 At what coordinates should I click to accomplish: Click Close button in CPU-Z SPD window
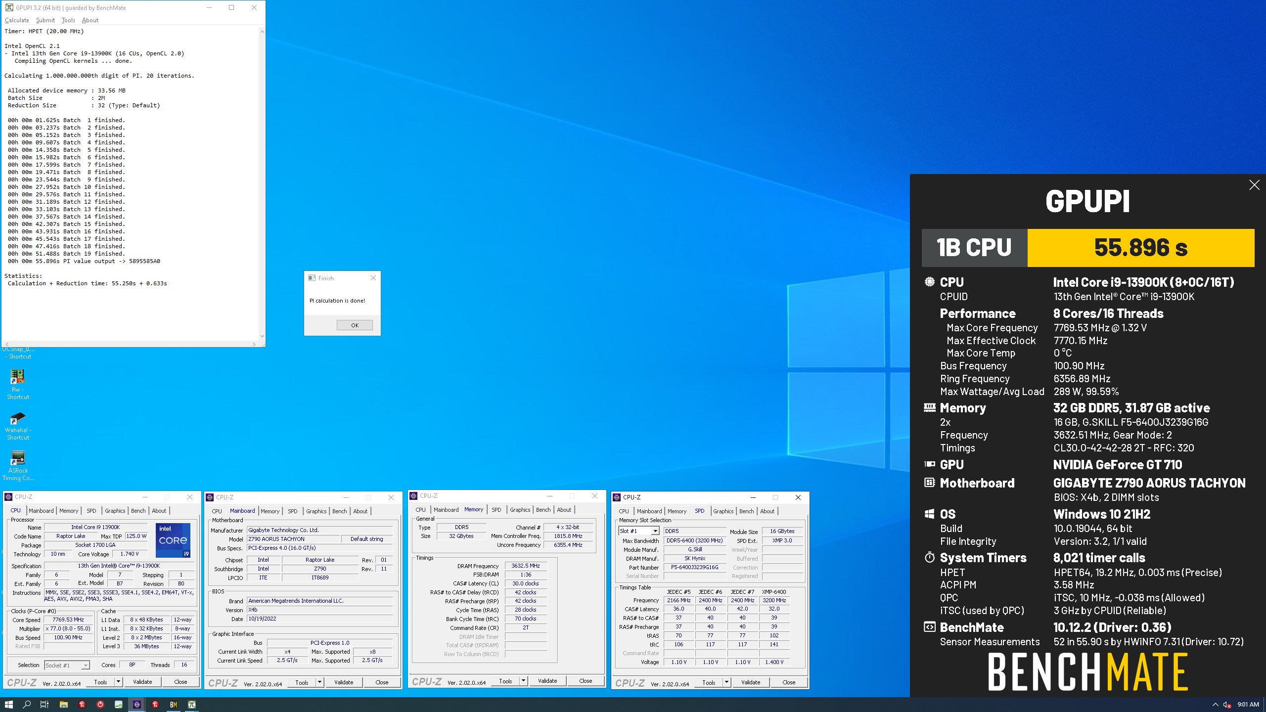pos(789,682)
